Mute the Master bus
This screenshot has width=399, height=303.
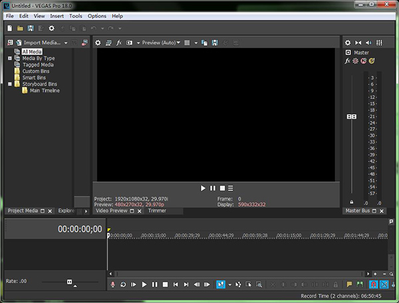point(363,60)
